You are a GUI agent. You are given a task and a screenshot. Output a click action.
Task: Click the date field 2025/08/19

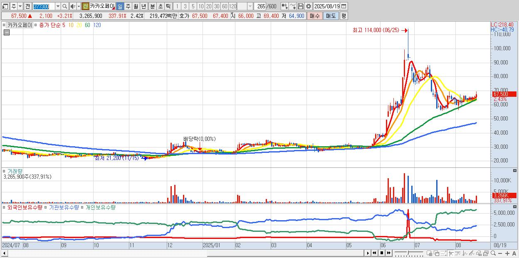[326, 6]
